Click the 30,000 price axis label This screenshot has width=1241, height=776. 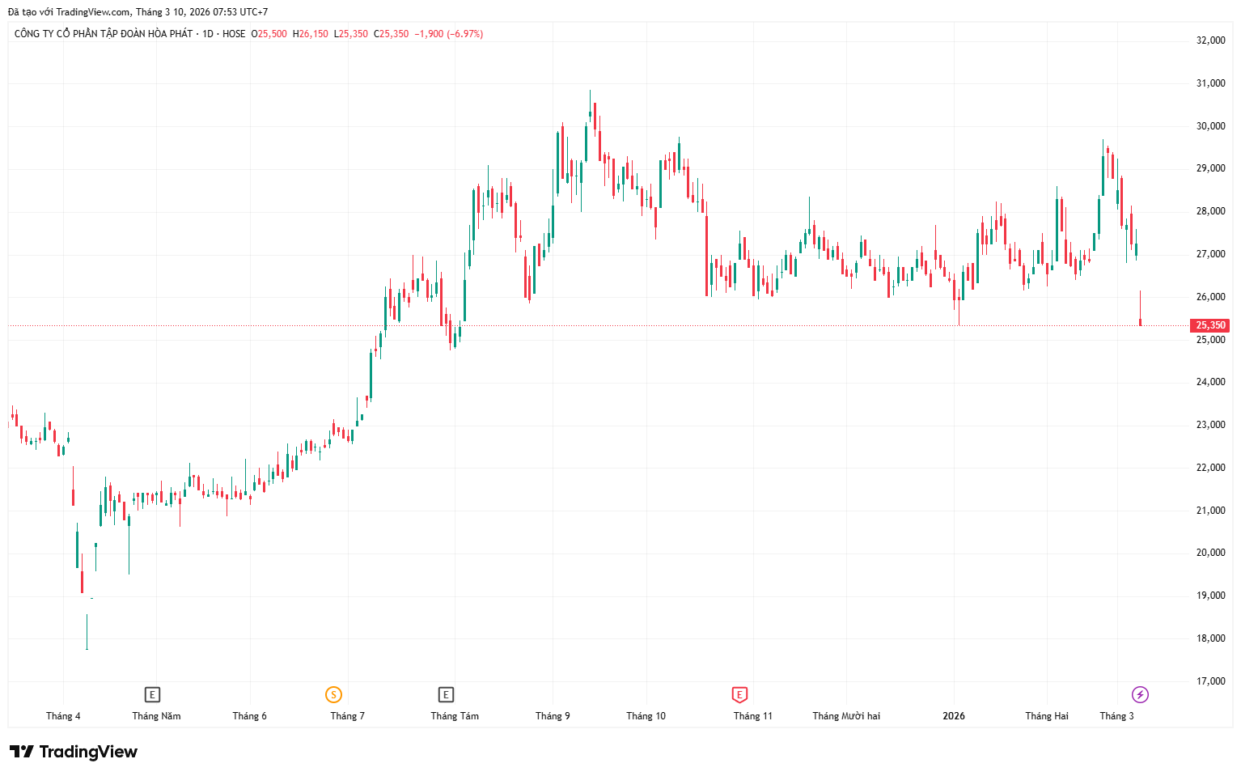click(1210, 126)
